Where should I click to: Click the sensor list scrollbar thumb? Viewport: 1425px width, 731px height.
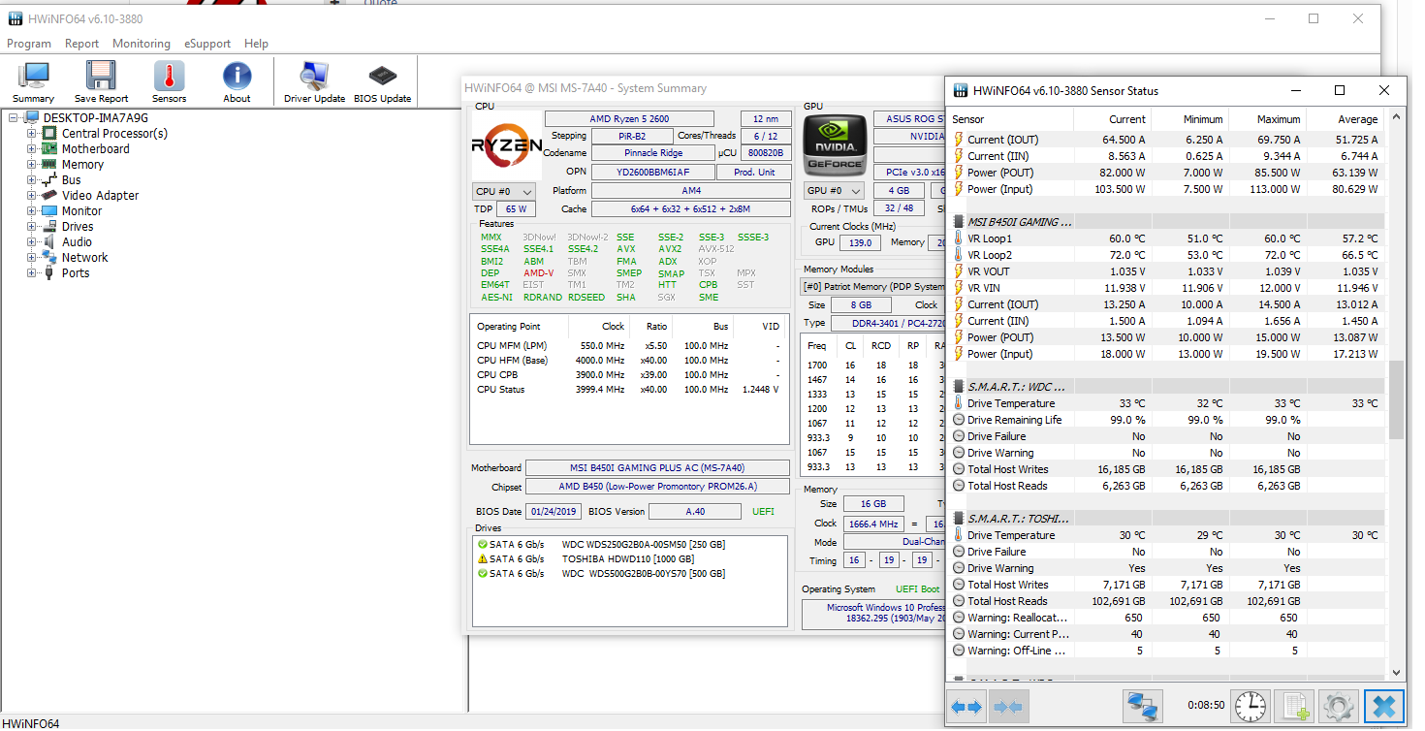pos(1396,400)
